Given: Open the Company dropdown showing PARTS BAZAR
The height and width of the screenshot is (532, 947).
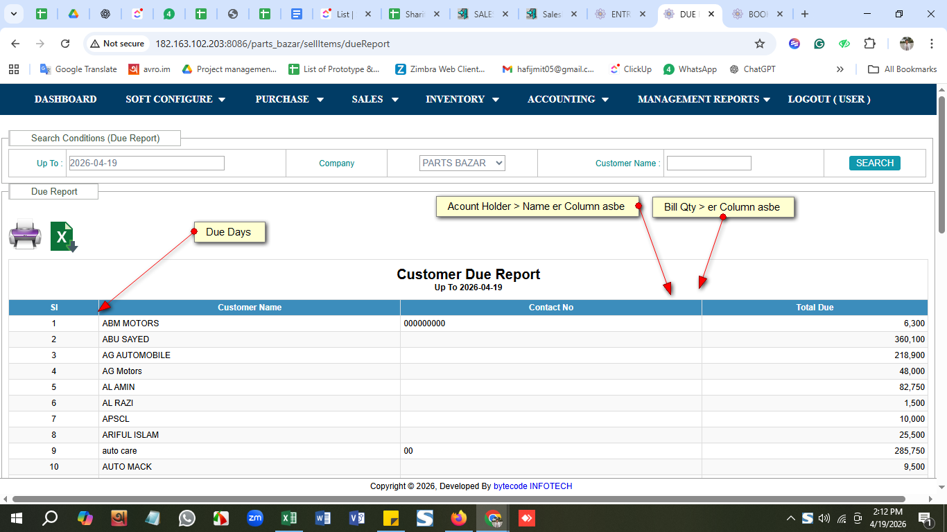Looking at the screenshot, I should coord(462,163).
